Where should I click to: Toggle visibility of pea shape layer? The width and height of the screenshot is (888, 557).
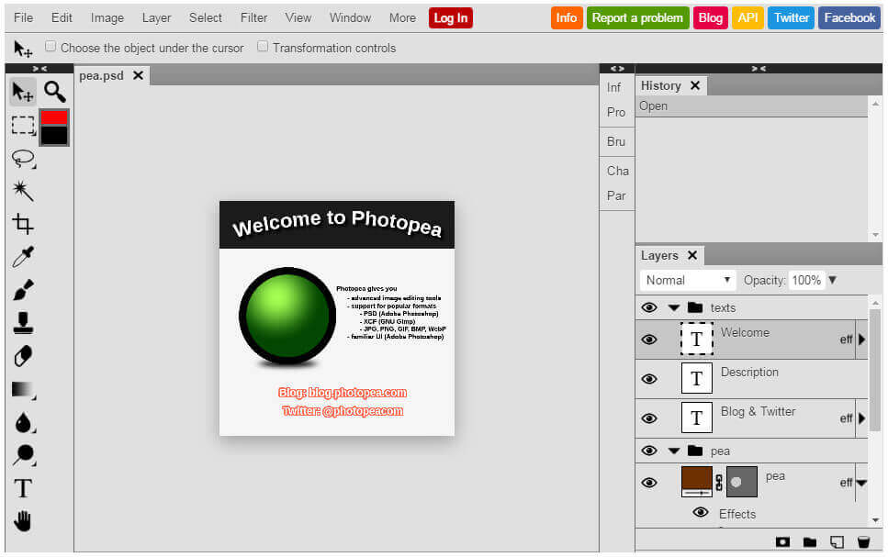click(649, 483)
